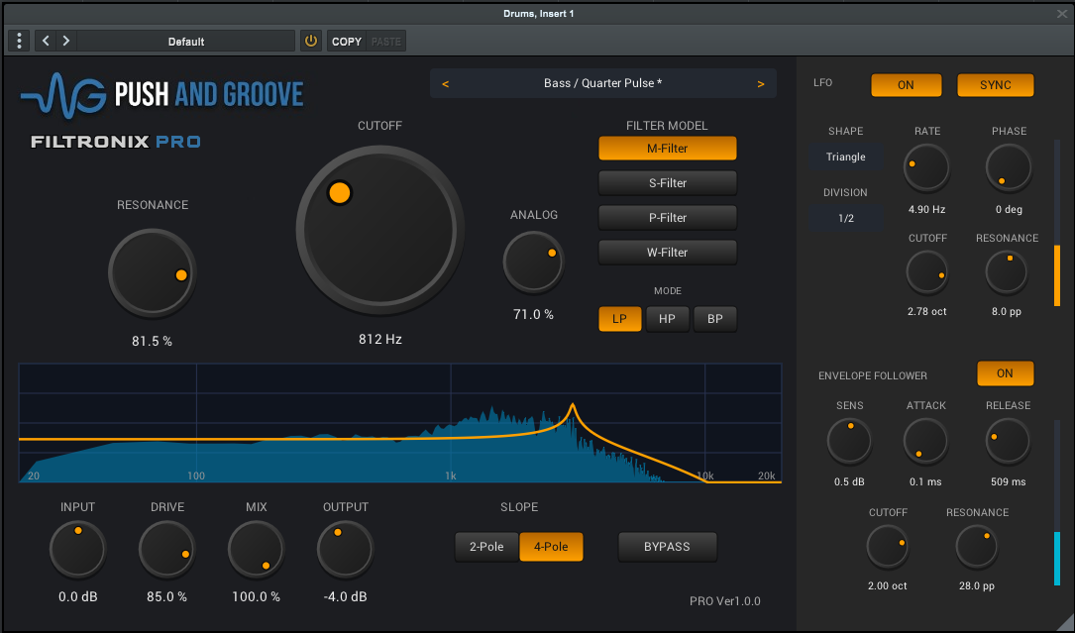This screenshot has height=633, width=1075.
Task: Click the filter curve peak in spectrum display
Action: (x=573, y=407)
